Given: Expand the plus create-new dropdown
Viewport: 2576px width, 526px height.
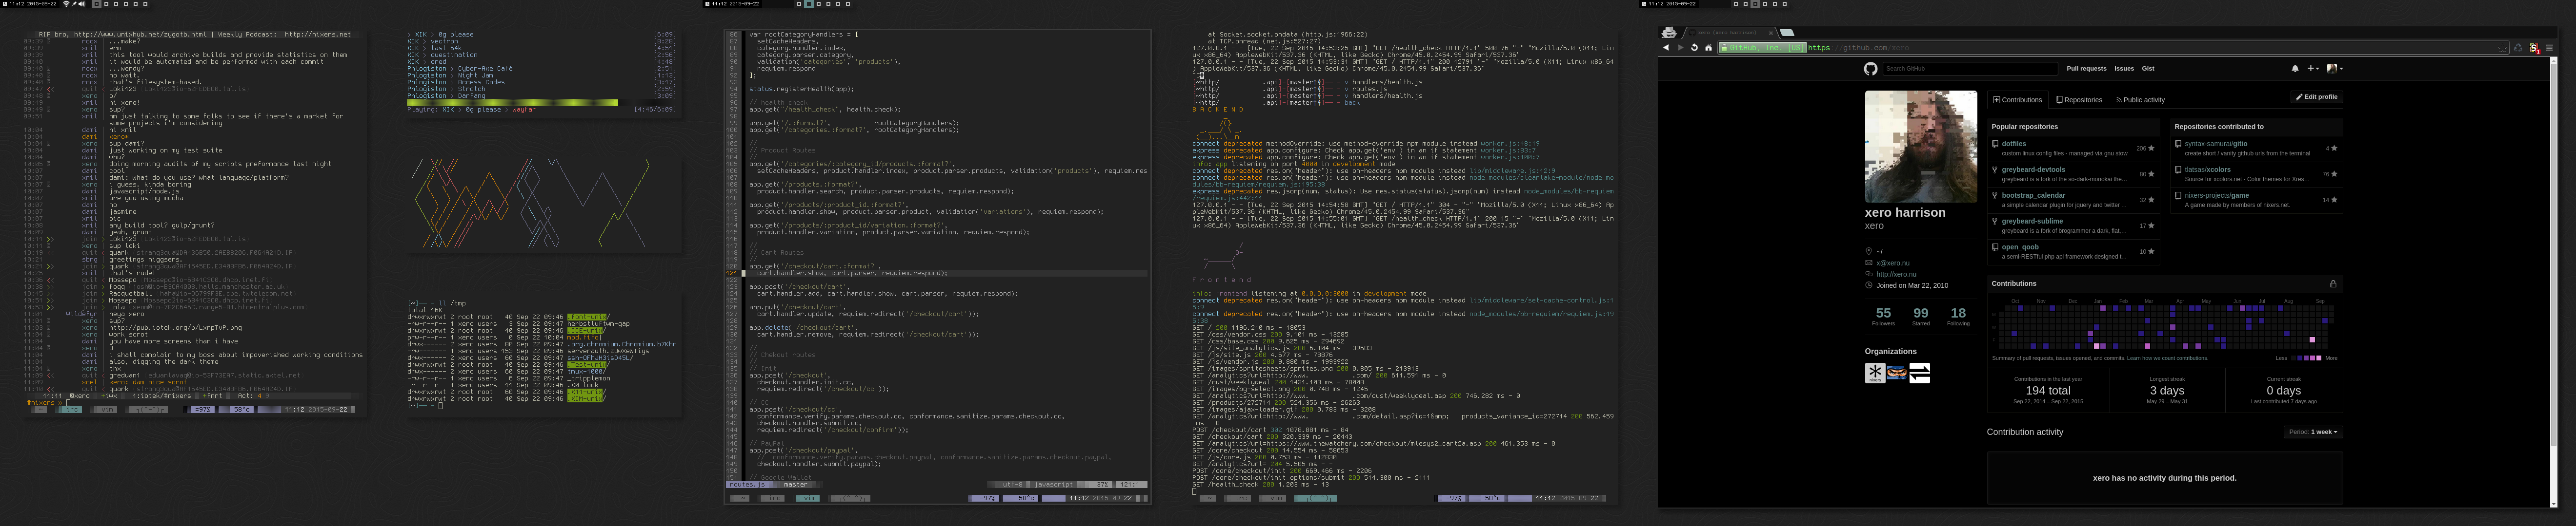Looking at the screenshot, I should coord(2313,69).
